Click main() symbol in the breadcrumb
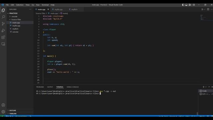Viewport: 213px width, 120px height. 65,13
